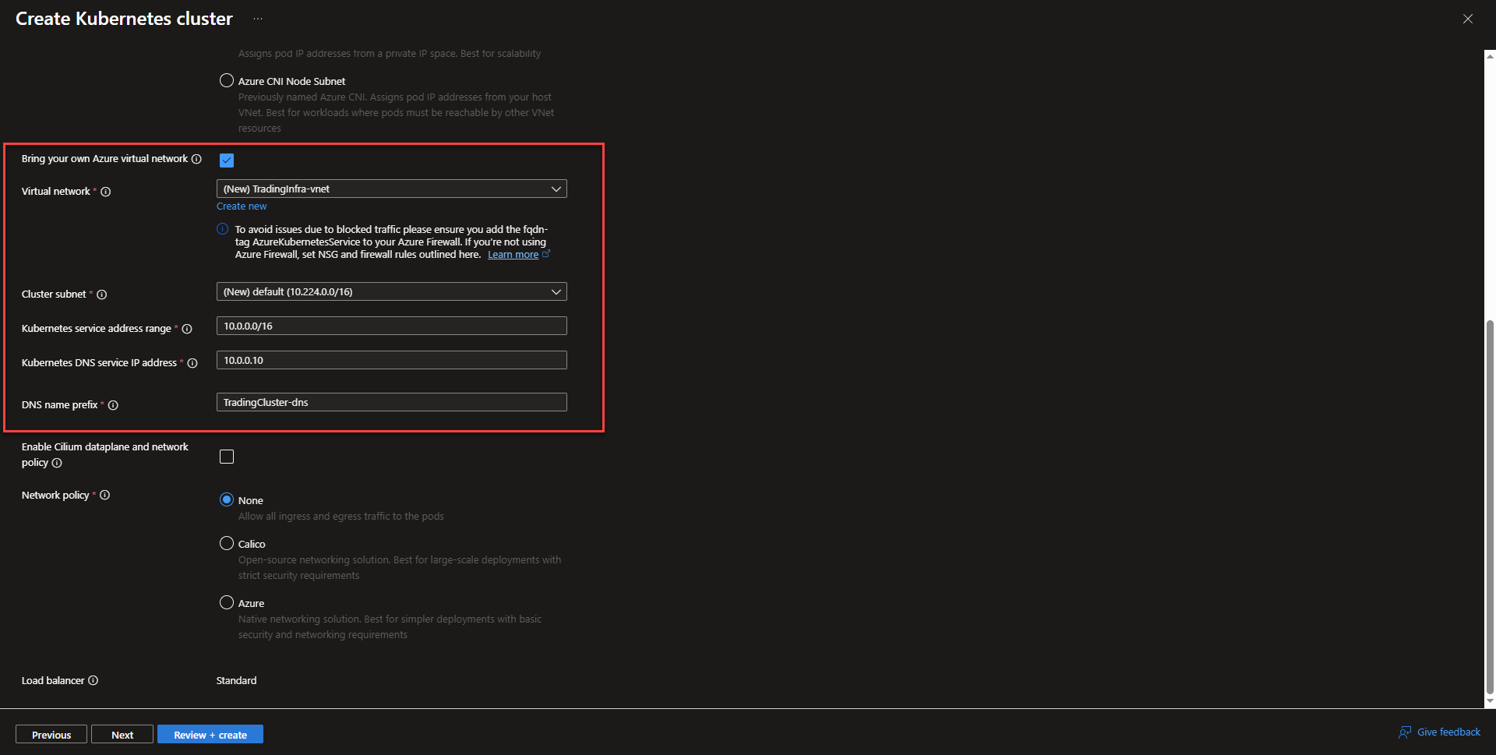Click the vertical scrollbar thumb
The width and height of the screenshot is (1496, 755).
(x=1490, y=506)
